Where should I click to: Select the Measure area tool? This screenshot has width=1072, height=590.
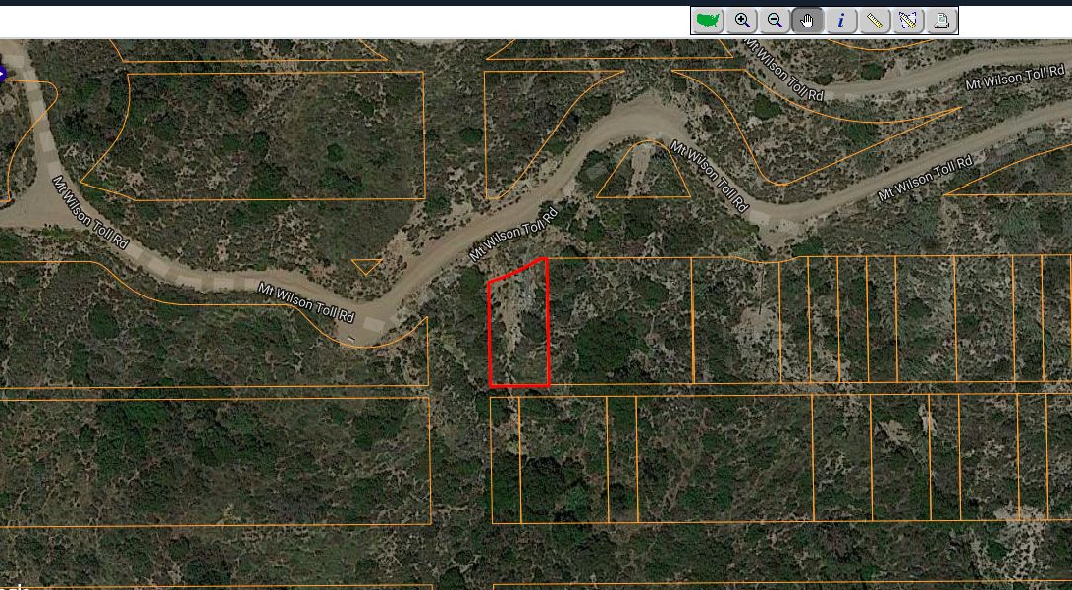coord(907,20)
